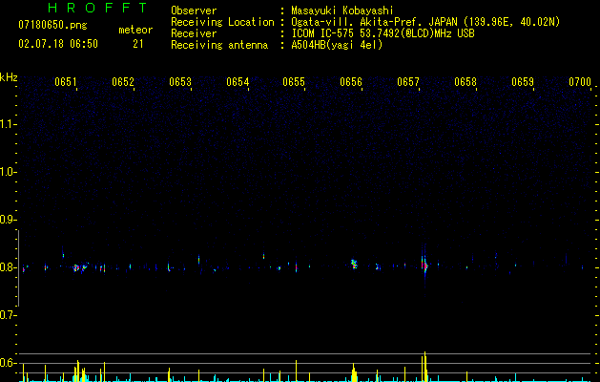
Task: Click the 0651 time marker
Action: (x=66, y=82)
